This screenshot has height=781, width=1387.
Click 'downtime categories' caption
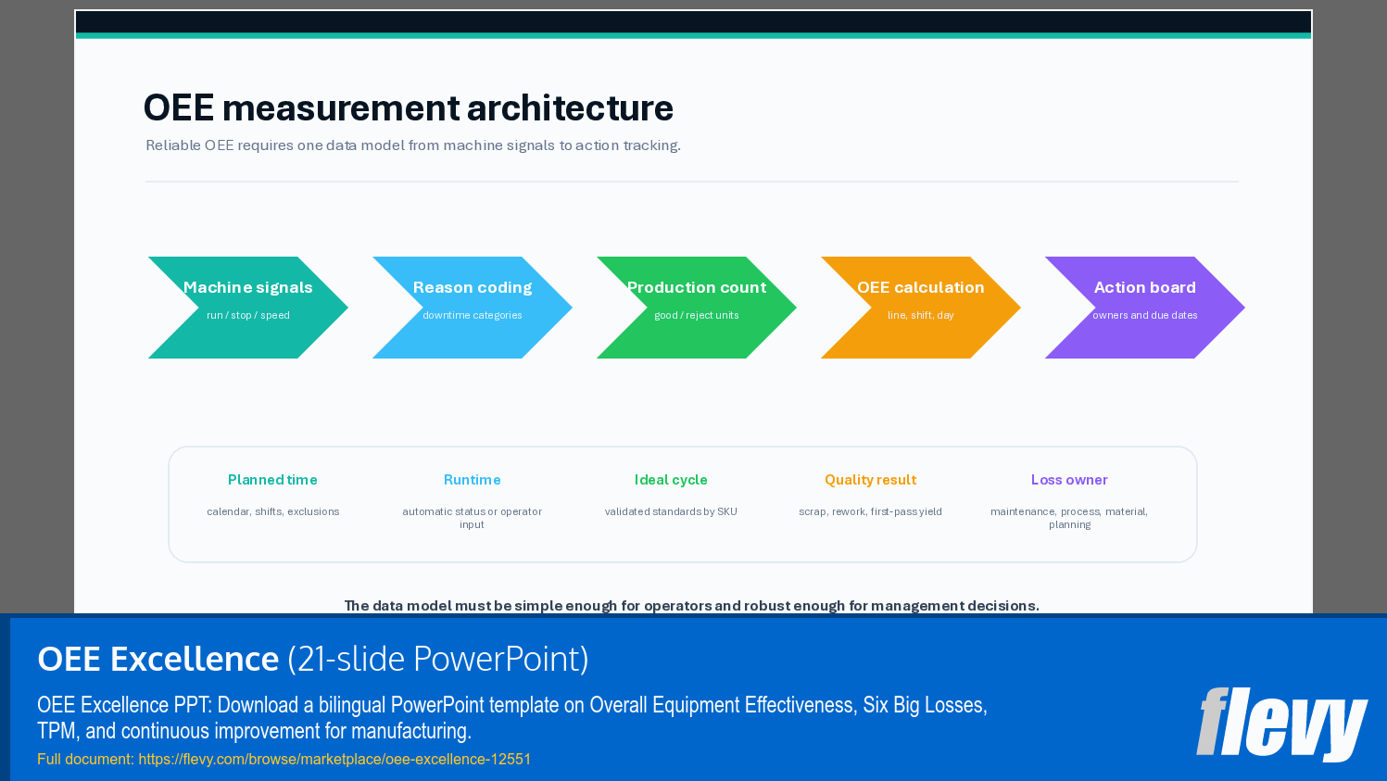[473, 315]
